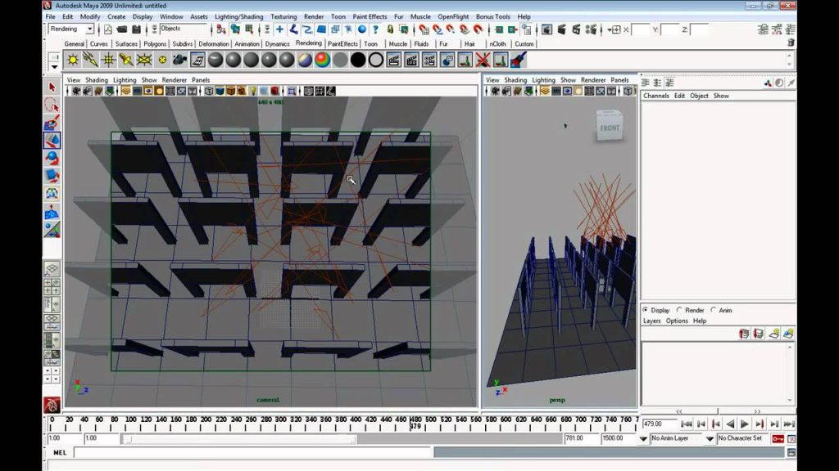The image size is (839, 471).
Task: Click the red X remove shelf icon
Action: tap(483, 60)
